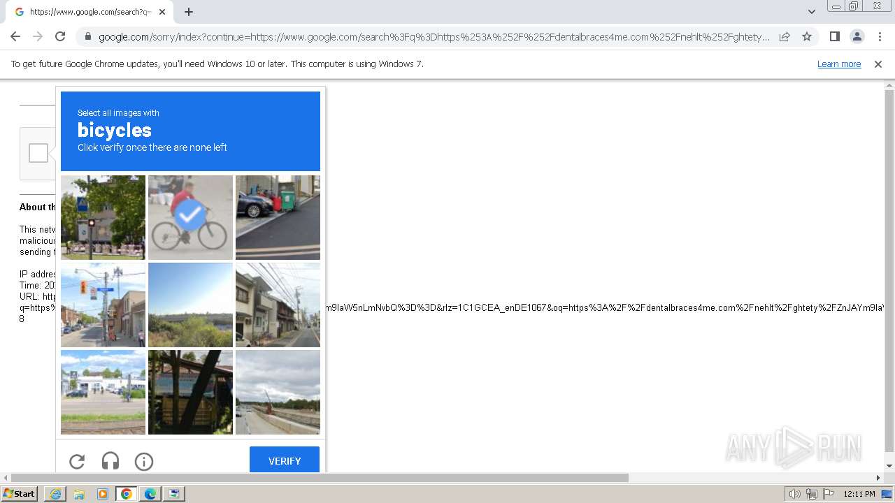This screenshot has width=895, height=503.
Task: Show captcha help information
Action: point(144,461)
